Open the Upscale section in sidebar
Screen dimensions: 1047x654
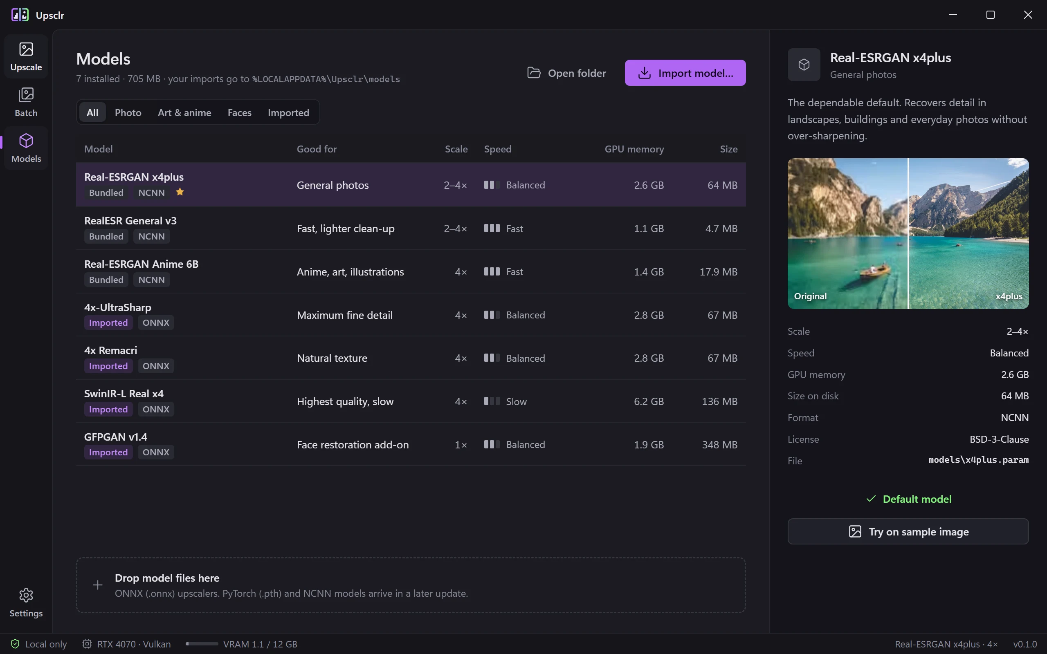(x=26, y=56)
